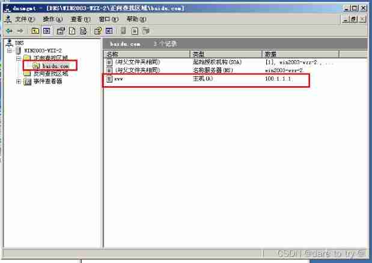The width and height of the screenshot is (372, 263).
Task: Click the 起始授权机构(SOA) type cell
Action: pyautogui.click(x=217, y=62)
